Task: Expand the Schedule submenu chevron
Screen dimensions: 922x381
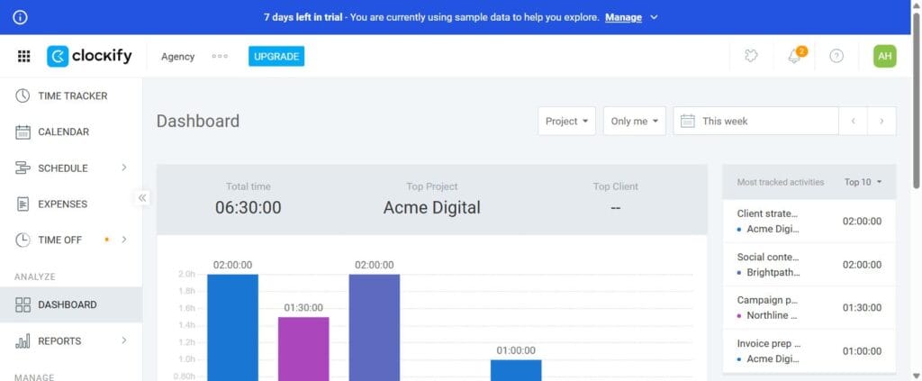Action: coord(124,168)
